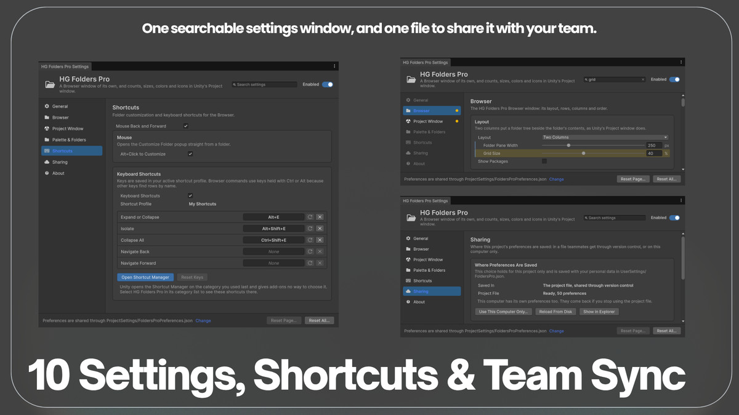Adjust the Folder Pane Width slider handle
739x415 pixels.
click(x=568, y=145)
